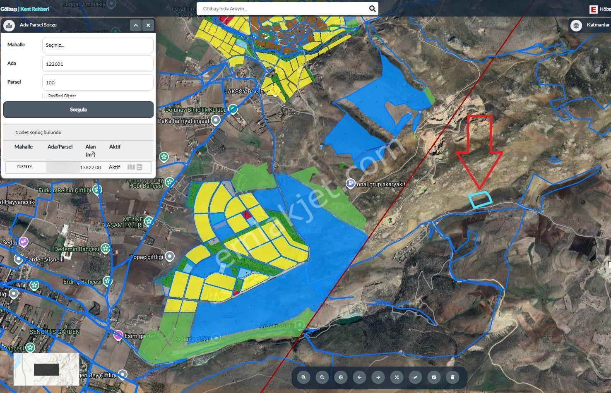Activate the fullscreen expand arrows tool
This screenshot has height=393, width=611.
tap(397, 377)
